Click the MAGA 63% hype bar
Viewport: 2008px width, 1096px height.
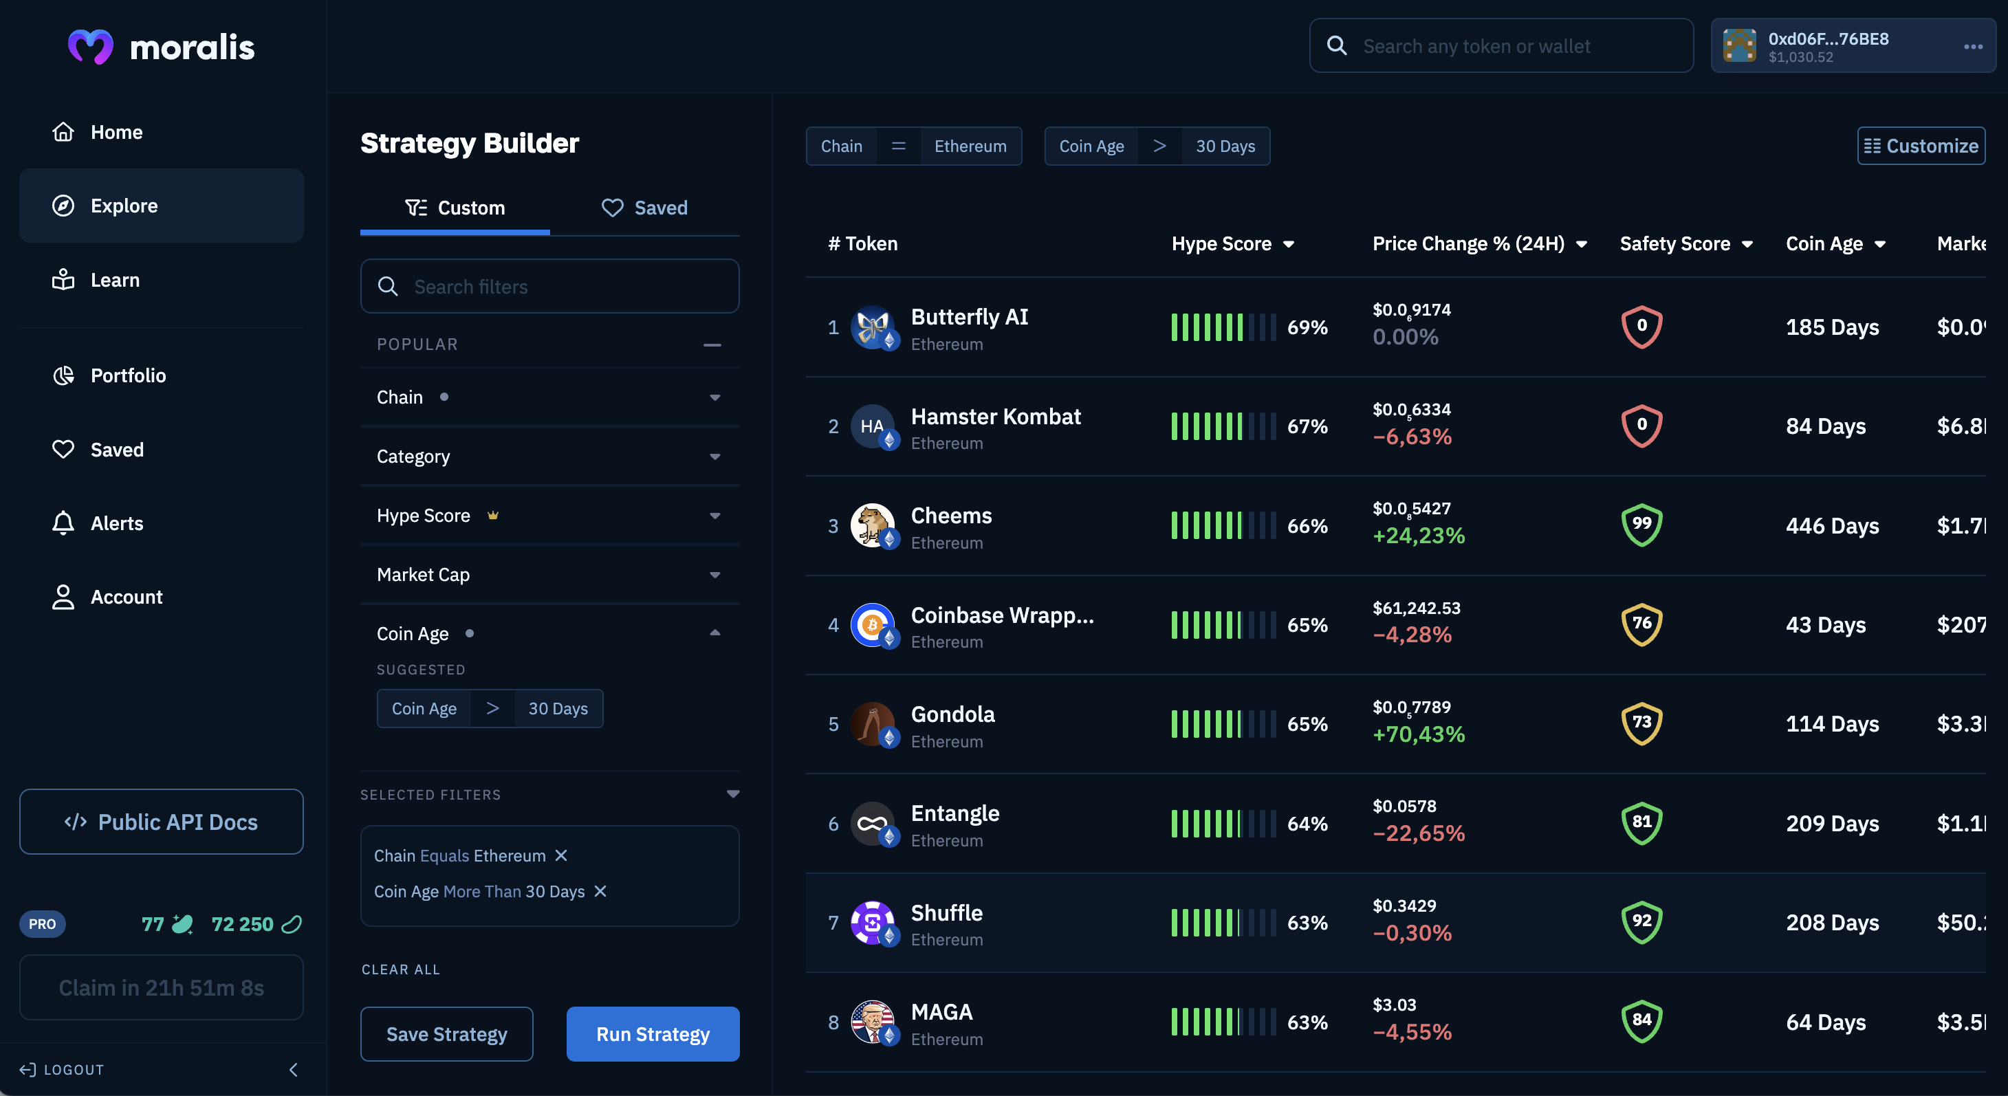pyautogui.click(x=1224, y=1022)
